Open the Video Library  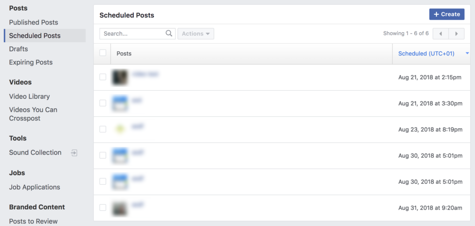[x=29, y=96]
